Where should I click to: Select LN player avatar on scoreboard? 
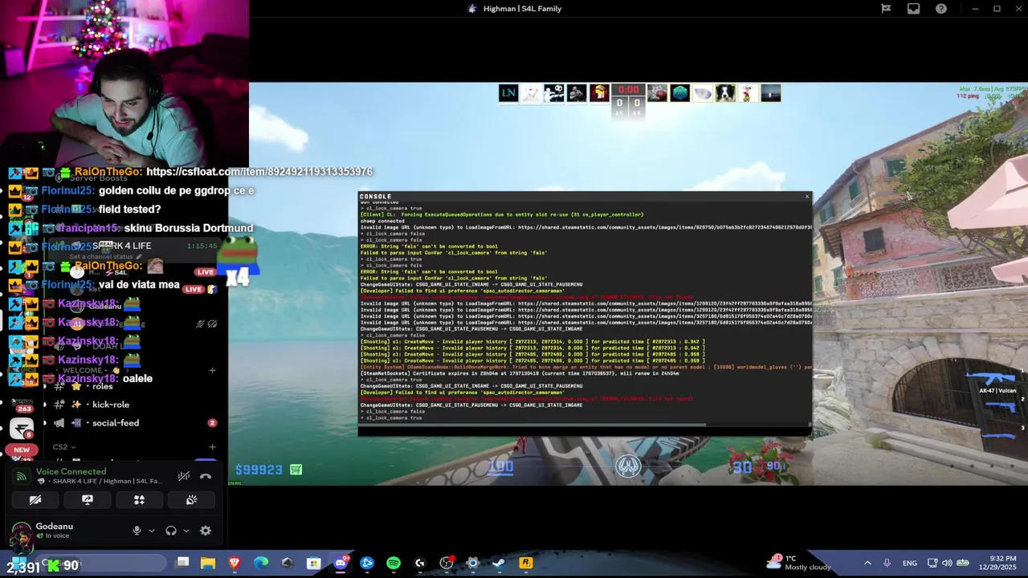click(x=508, y=93)
